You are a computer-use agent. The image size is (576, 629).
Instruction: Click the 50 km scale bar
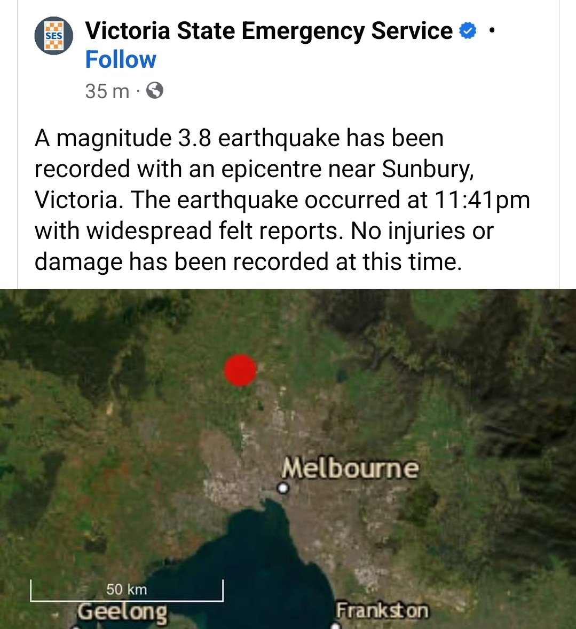[127, 590]
